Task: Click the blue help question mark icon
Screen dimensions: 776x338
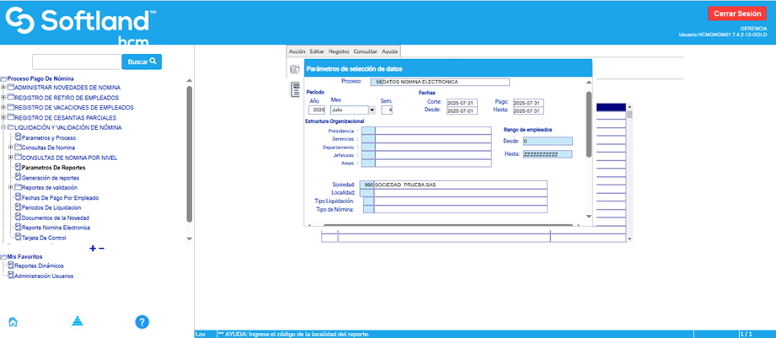Action: tap(142, 321)
